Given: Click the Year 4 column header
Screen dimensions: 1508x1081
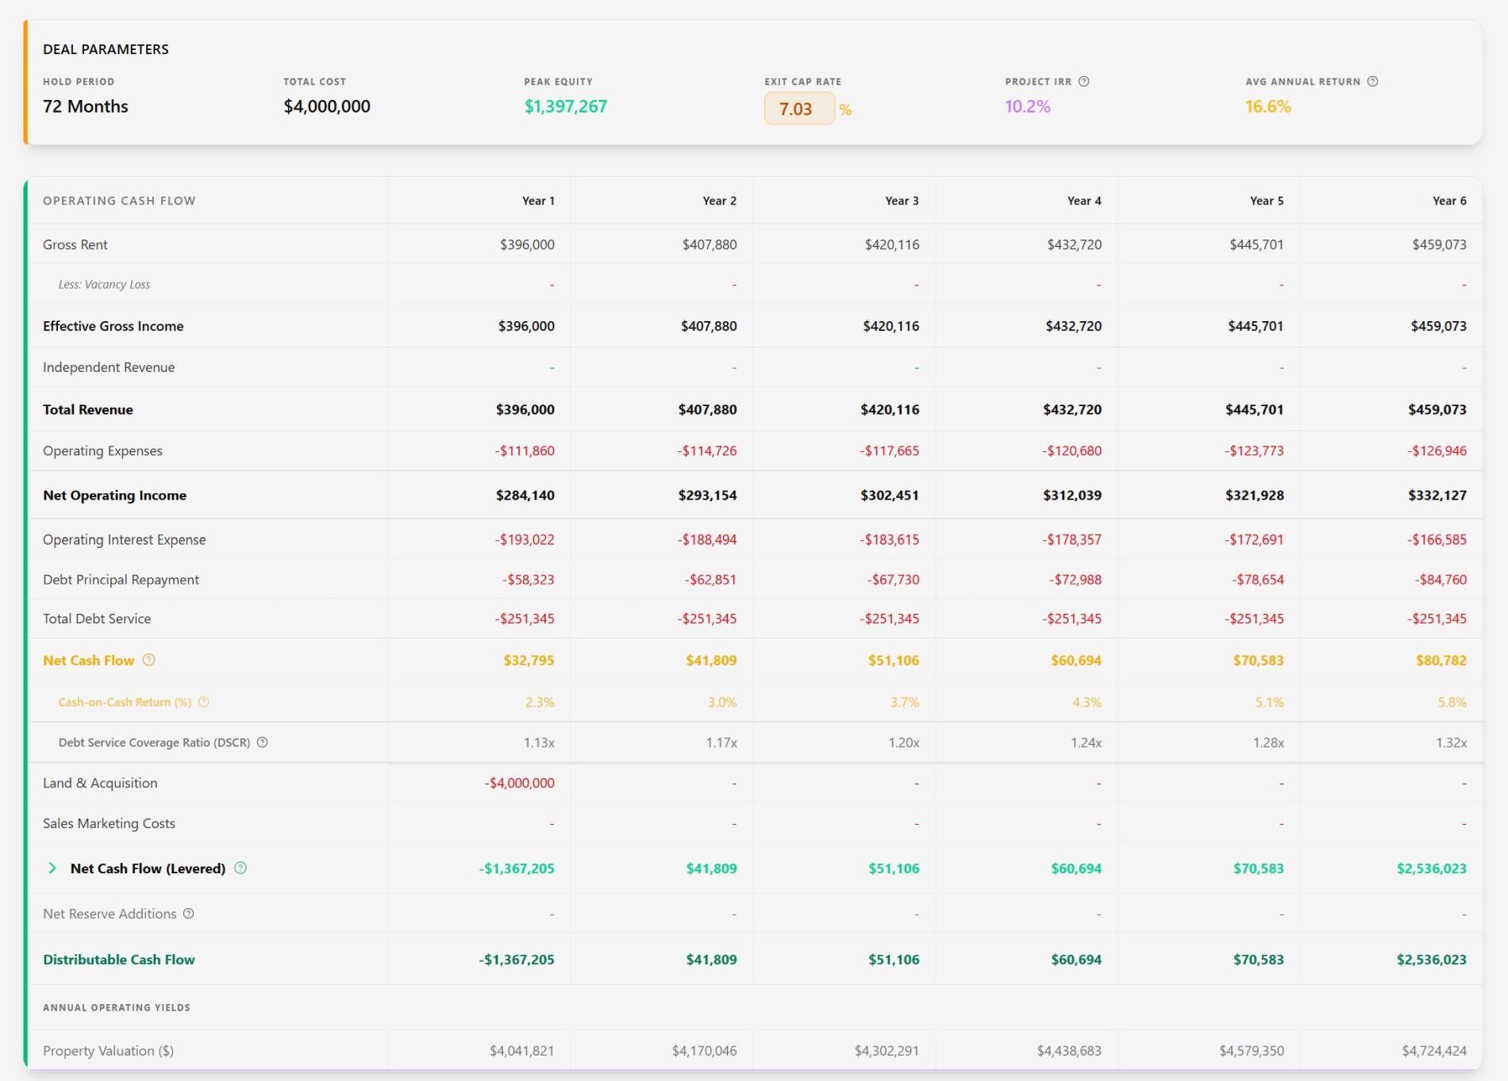Looking at the screenshot, I should [x=1084, y=201].
